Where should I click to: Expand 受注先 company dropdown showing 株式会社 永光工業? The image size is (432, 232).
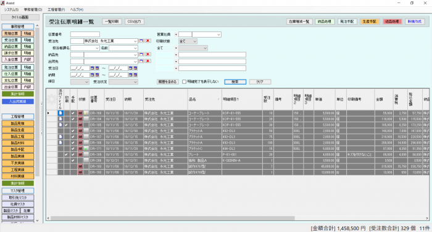(135, 41)
